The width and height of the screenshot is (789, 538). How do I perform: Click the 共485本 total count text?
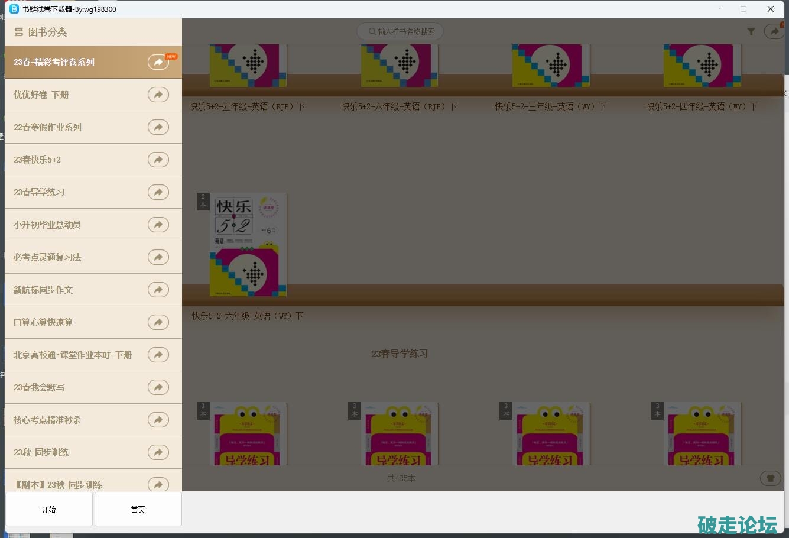click(401, 478)
